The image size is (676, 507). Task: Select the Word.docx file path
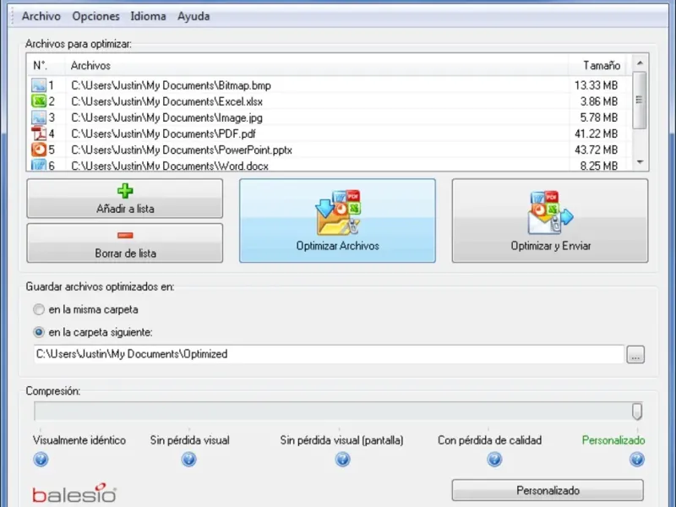pos(170,166)
